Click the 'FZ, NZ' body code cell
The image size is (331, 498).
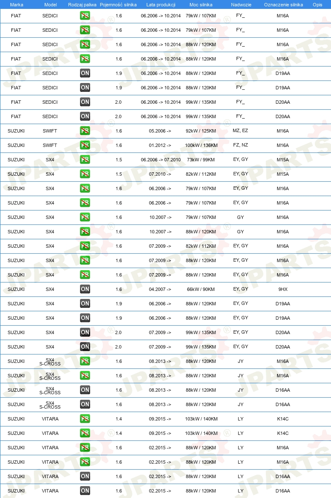click(x=240, y=145)
